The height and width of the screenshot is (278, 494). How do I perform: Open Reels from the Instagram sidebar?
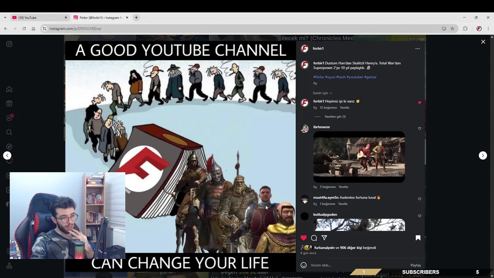(x=9, y=103)
